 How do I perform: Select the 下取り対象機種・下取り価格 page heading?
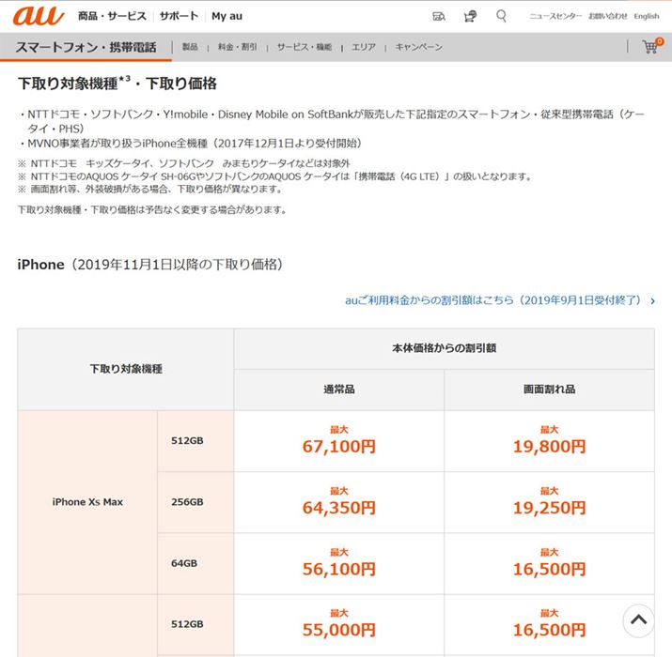(x=117, y=83)
